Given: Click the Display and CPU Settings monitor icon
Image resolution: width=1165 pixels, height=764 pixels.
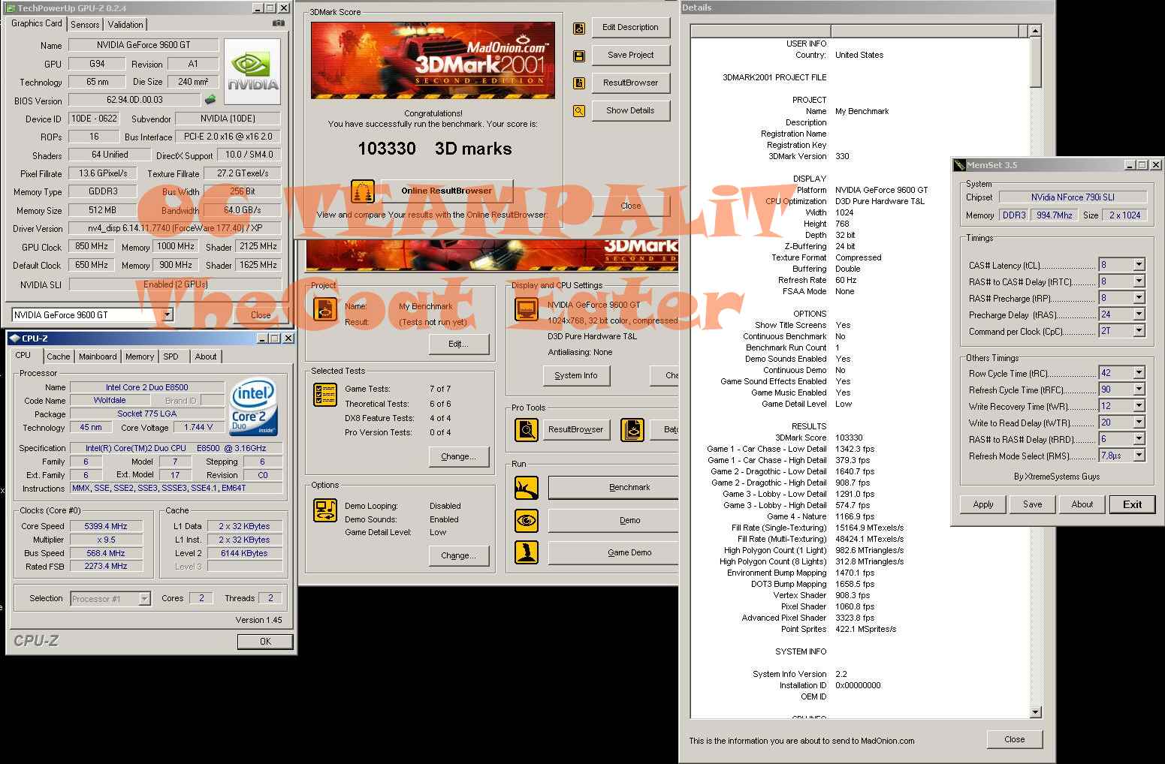Looking at the screenshot, I should pyautogui.click(x=526, y=308).
